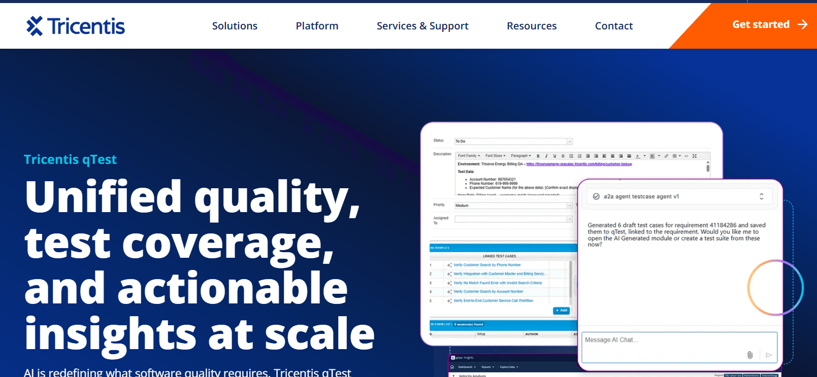Open the Solutions menu

coord(235,26)
